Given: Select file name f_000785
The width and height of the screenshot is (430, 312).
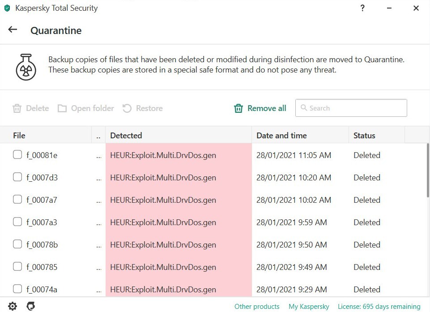Looking at the screenshot, I should [42, 267].
